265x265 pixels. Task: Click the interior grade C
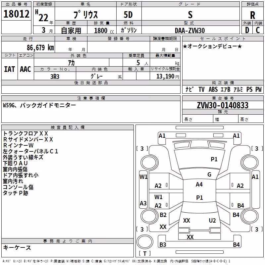coord(258,30)
